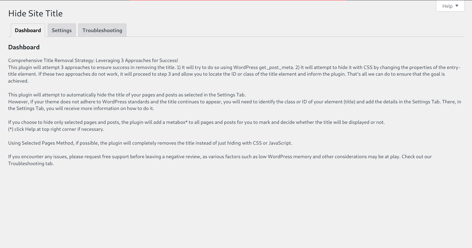Click the 'However, if your theme' sentence
Viewport: 472px width, 248px height.
(x=235, y=105)
